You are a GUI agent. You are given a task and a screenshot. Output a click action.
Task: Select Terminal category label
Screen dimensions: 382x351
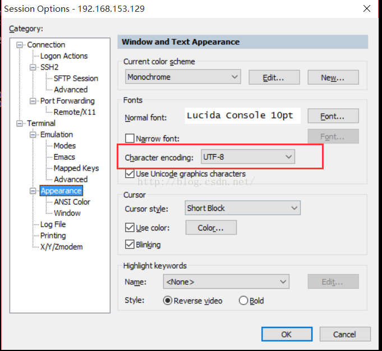point(41,123)
